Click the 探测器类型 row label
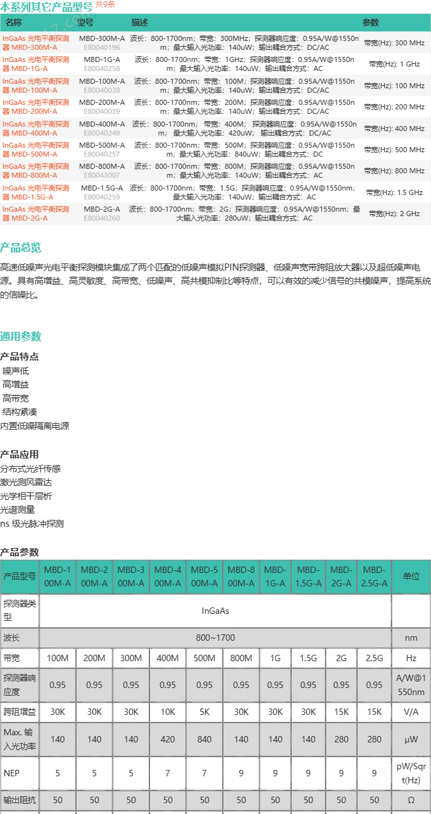431x814 pixels. coord(20,611)
